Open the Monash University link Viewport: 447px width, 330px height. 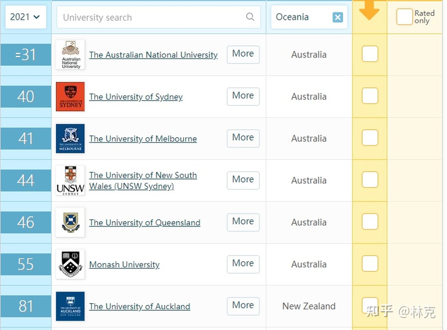tap(124, 265)
